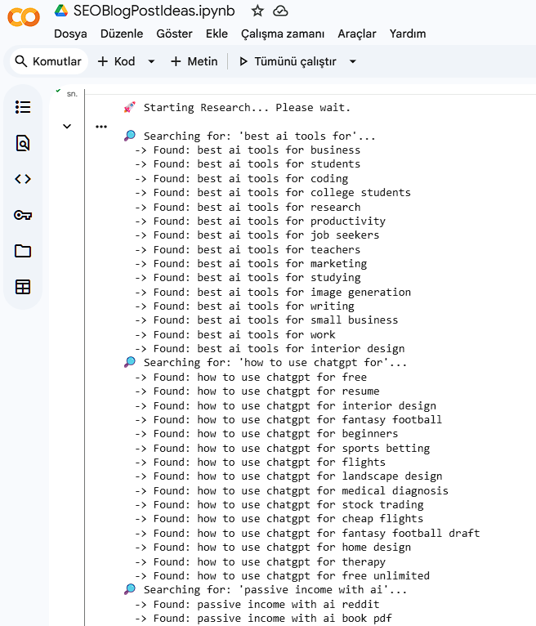Open the Find and replace sidebar icon
Viewport: 536px width, 626px height.
coord(23,144)
